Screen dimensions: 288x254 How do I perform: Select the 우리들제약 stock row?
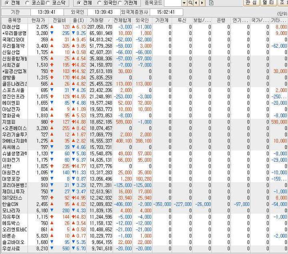pyautogui.click(x=144, y=46)
